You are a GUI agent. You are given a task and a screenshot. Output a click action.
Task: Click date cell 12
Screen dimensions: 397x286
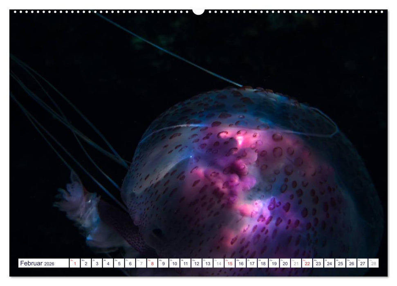pos(196,264)
